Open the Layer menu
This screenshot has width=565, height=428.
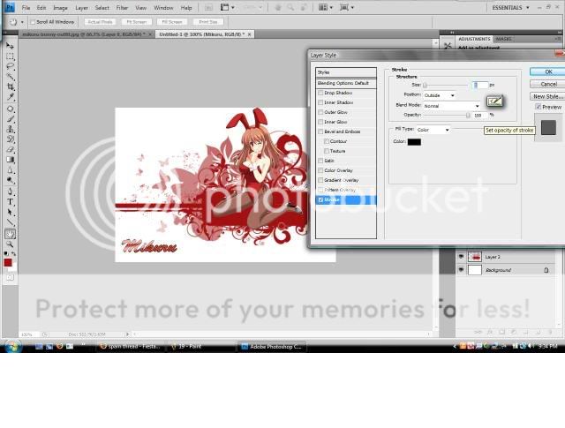click(81, 8)
